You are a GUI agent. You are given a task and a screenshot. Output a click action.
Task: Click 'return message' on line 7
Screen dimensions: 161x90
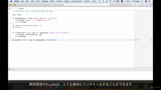(21, 22)
